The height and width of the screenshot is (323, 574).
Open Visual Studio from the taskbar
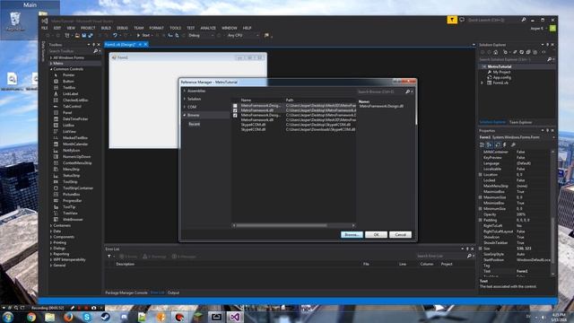tap(235, 317)
